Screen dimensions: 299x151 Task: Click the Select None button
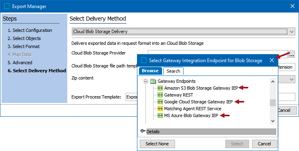157,144
